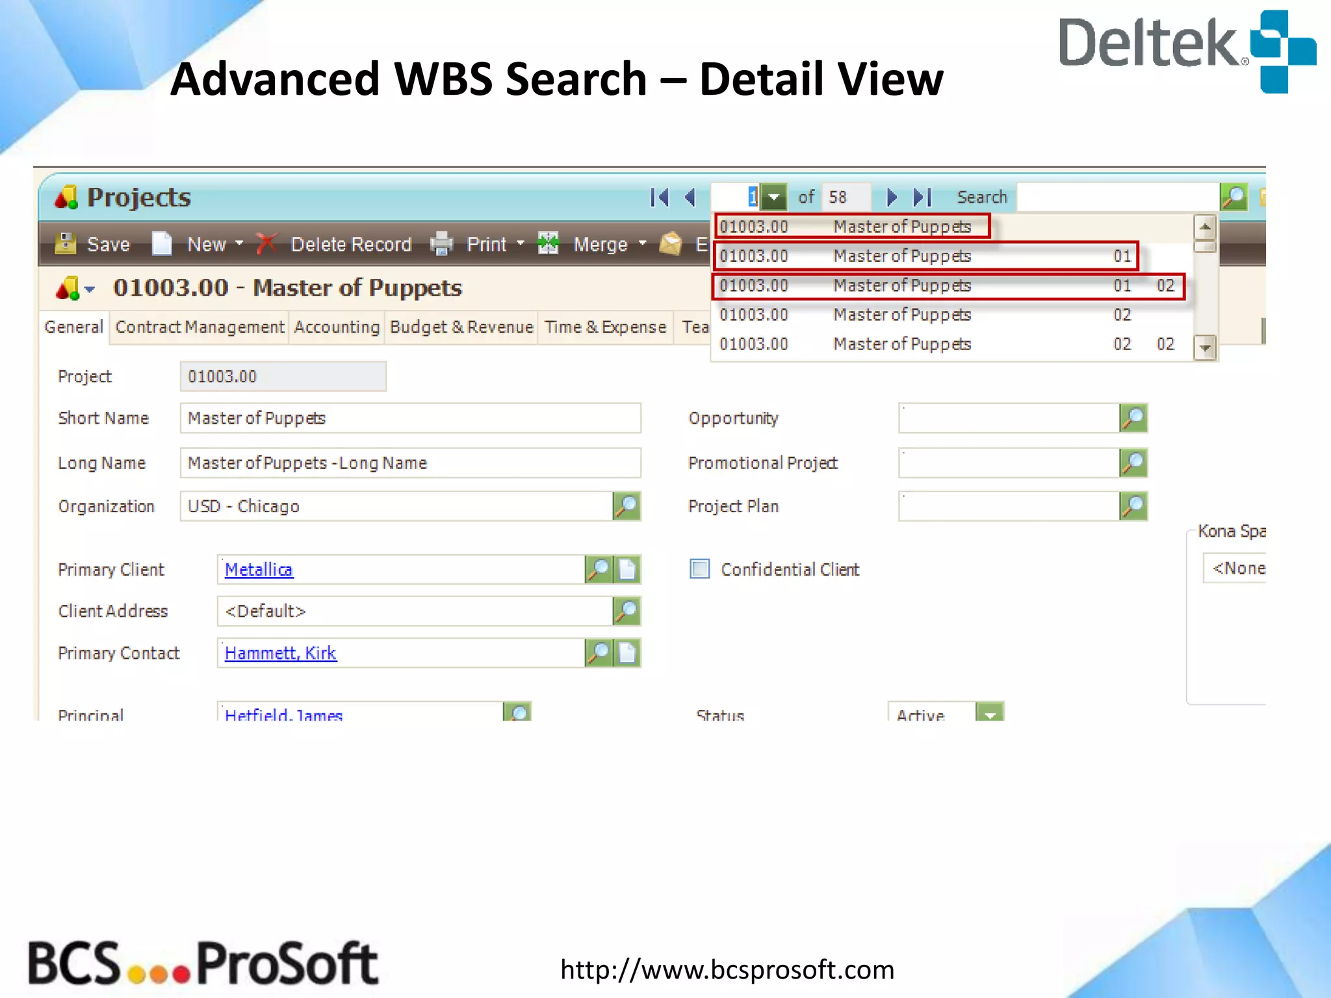Click the Search input field
This screenshot has height=998, width=1331.
[x=1118, y=197]
